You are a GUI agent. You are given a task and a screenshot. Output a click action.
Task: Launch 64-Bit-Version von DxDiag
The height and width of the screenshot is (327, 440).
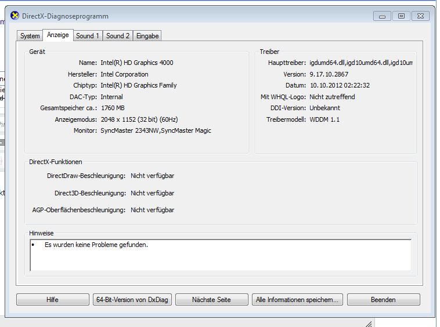click(132, 300)
